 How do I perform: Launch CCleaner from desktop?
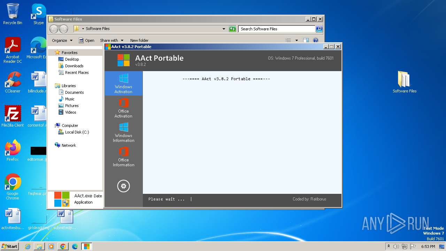(x=13, y=82)
